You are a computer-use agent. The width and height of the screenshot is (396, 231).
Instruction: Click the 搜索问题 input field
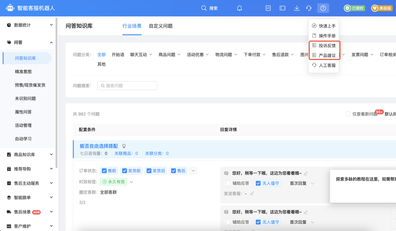(127, 86)
